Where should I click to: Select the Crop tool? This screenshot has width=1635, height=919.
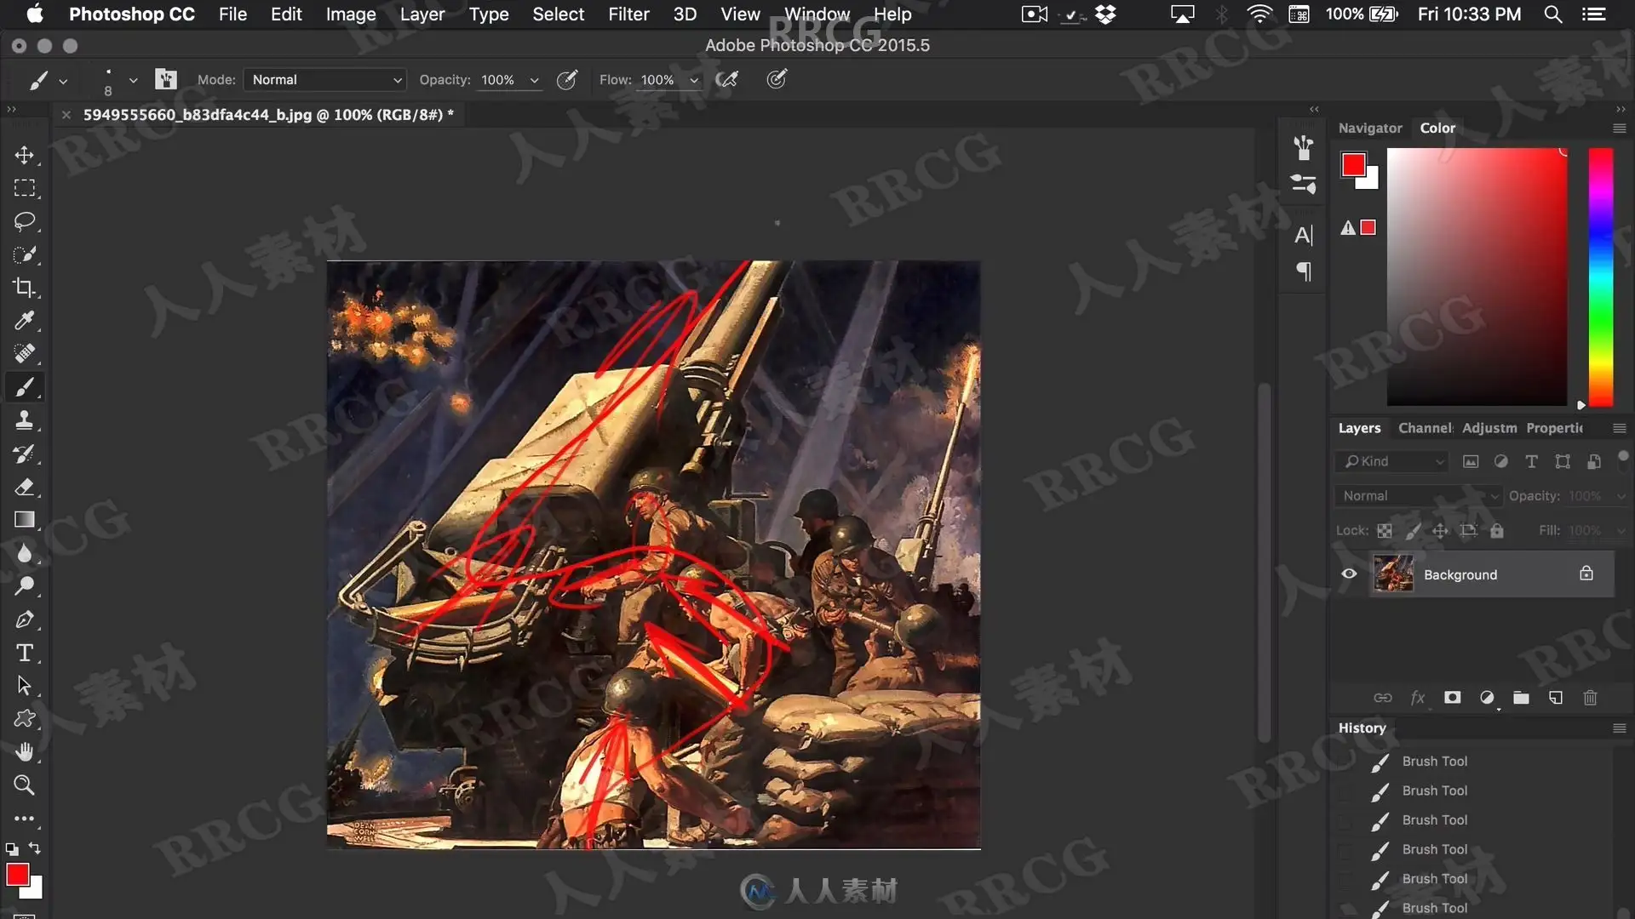point(24,288)
